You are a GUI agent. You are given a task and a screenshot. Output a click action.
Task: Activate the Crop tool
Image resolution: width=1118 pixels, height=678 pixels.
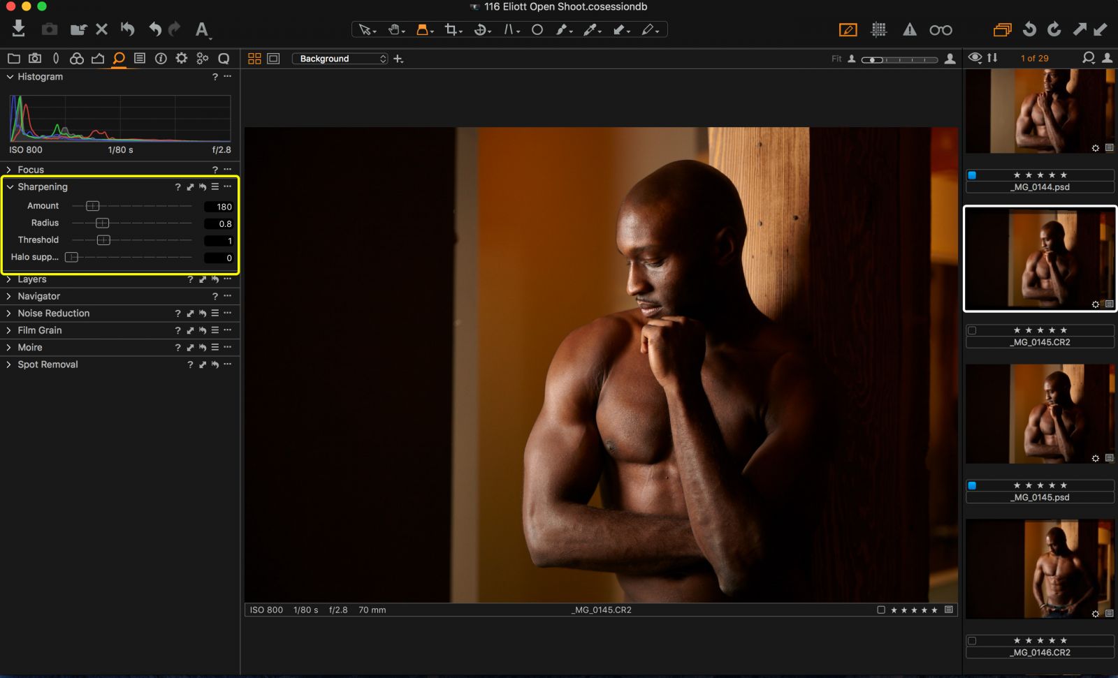point(451,29)
